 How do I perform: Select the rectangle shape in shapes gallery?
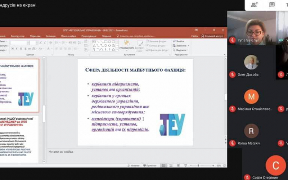[105, 42]
